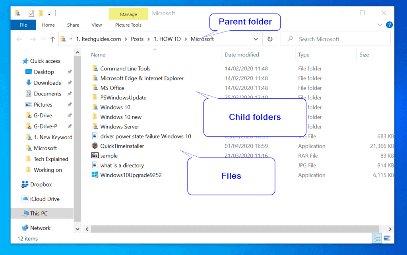Select the PSWindowsUpdate folder
The width and height of the screenshot is (407, 255).
[x=119, y=97]
